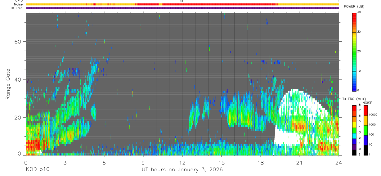Click the Range Gate axis title
381x176 pixels.
click(x=8, y=84)
